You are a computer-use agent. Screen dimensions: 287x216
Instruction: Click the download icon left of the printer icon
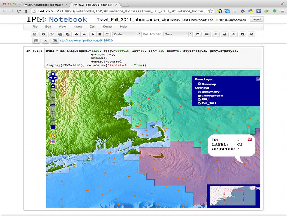tap(216, 34)
